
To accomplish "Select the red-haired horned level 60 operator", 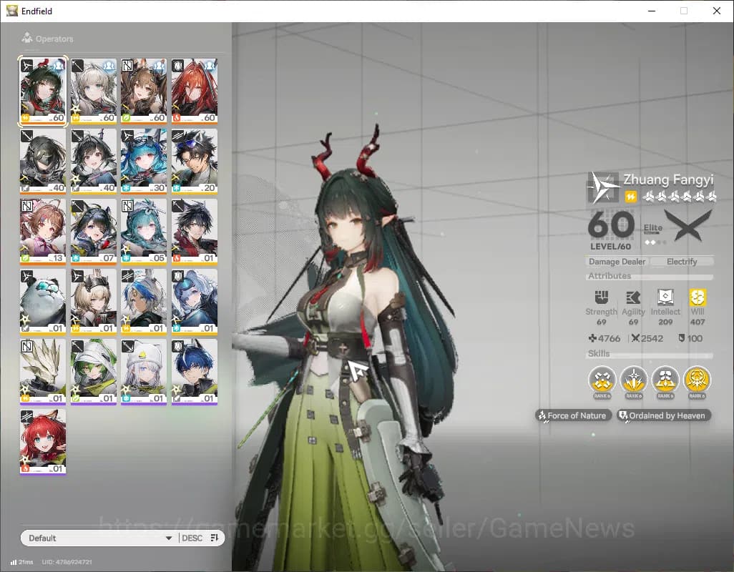I will pyautogui.click(x=195, y=92).
